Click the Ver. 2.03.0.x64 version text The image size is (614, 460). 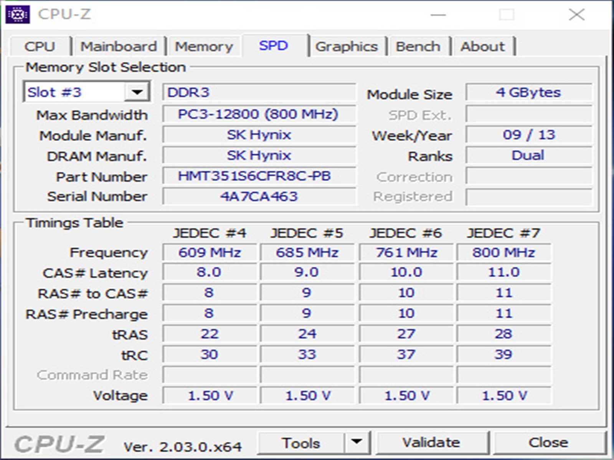(x=182, y=447)
